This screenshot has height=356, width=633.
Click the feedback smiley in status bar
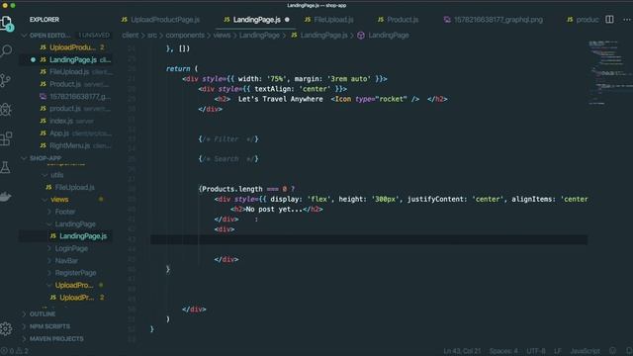coord(613,351)
